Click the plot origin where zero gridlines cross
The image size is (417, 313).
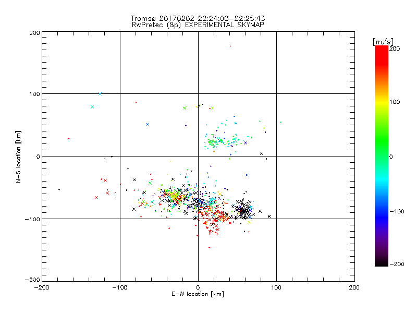click(x=198, y=156)
